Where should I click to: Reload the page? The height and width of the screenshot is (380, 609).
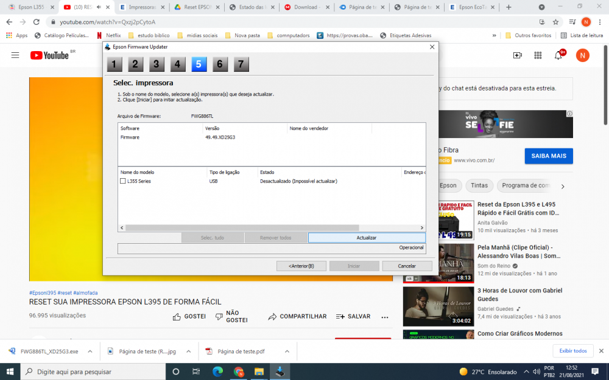pyautogui.click(x=36, y=22)
